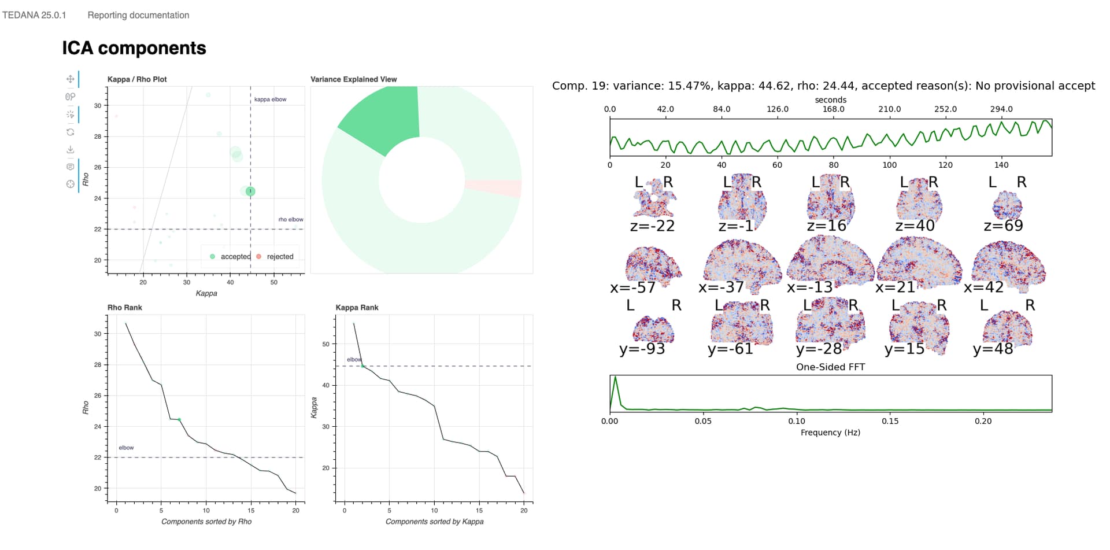Click the Save plot download icon
The width and height of the screenshot is (1110, 550).
[70, 149]
